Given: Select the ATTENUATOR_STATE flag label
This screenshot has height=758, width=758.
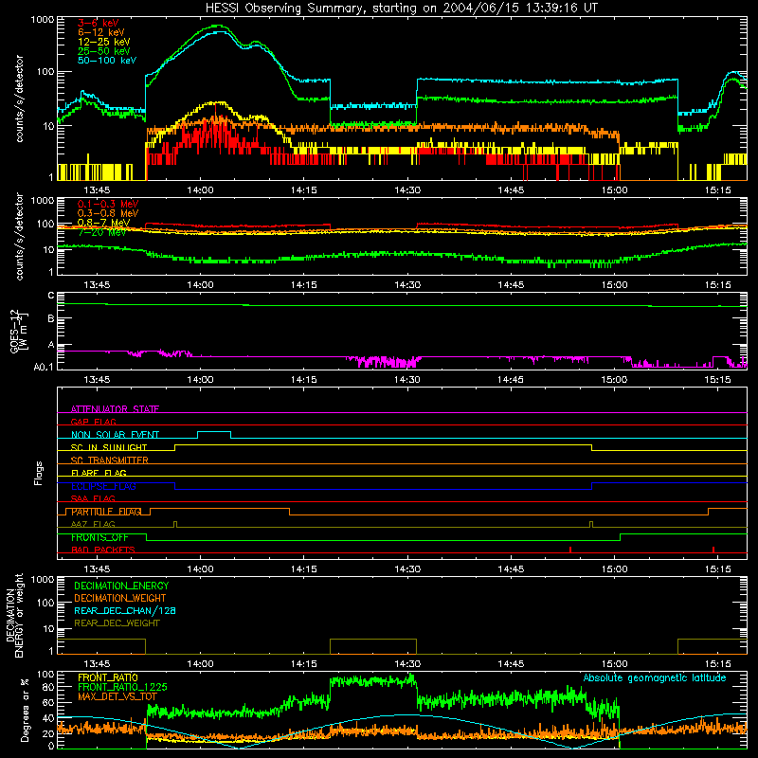Looking at the screenshot, I should tap(115, 409).
